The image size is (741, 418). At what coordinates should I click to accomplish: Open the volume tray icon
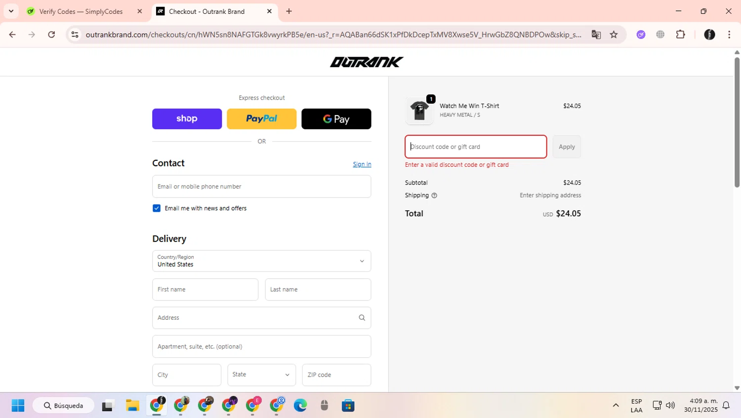click(x=670, y=406)
